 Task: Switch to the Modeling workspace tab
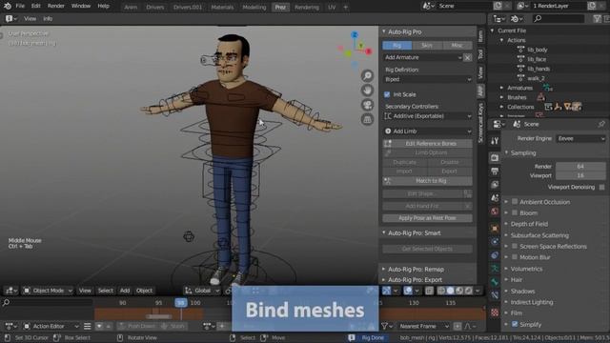tap(254, 7)
